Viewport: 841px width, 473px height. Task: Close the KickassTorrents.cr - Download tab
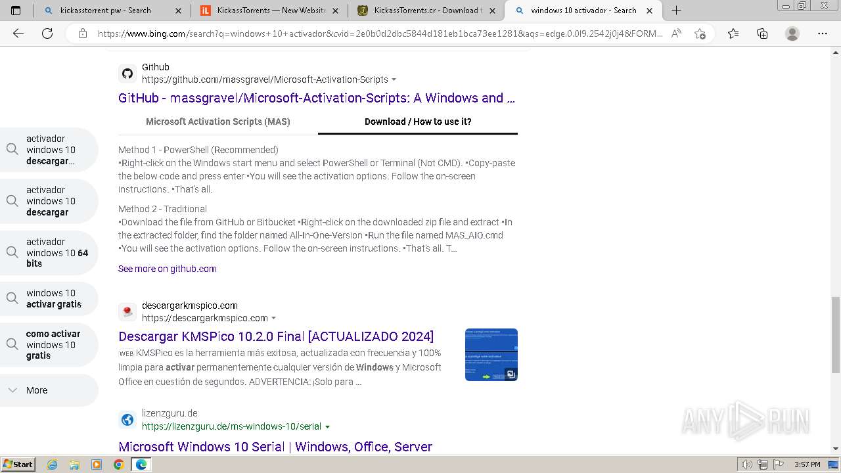pos(493,11)
